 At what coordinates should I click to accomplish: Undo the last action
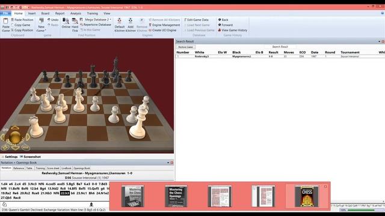click(53, 20)
